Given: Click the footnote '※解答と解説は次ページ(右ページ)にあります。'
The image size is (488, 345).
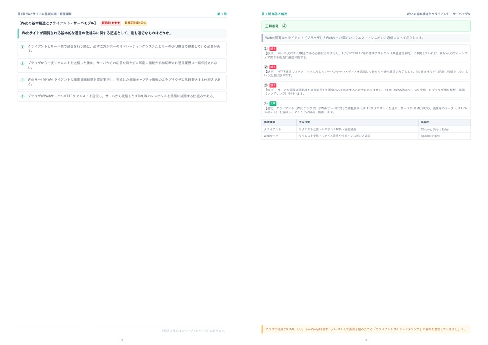Looking at the screenshot, I should click(193, 331).
